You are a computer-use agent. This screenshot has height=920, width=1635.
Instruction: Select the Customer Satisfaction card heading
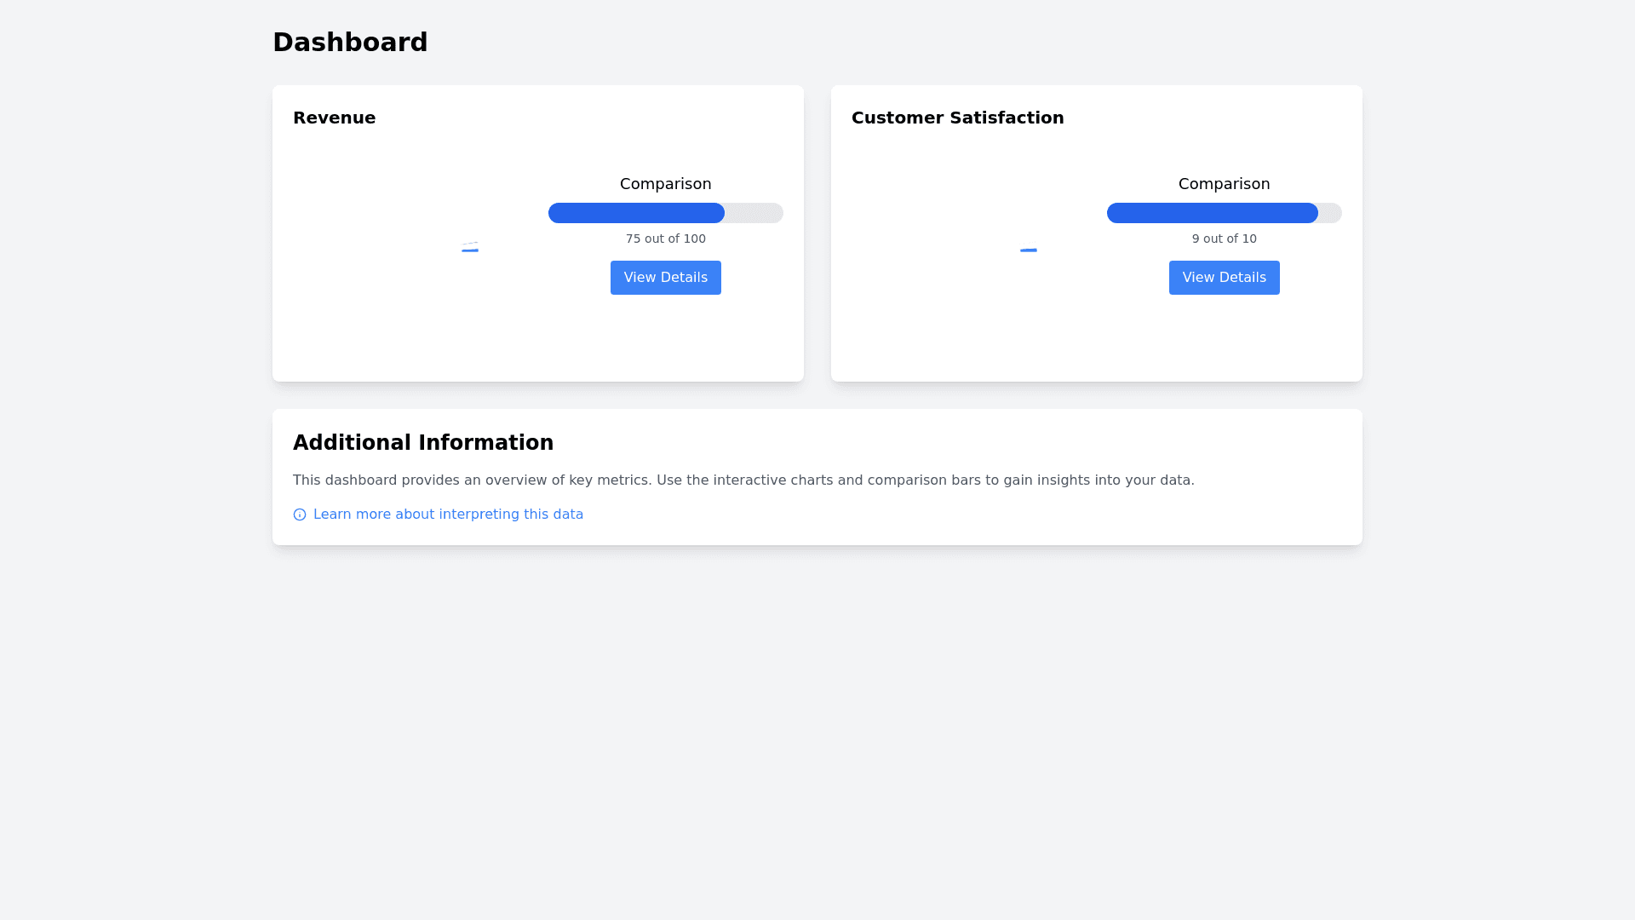957,118
